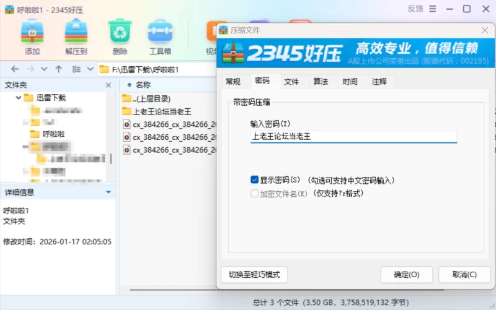
Task: Click the 取消(C) cancel button
Action: 464,275
